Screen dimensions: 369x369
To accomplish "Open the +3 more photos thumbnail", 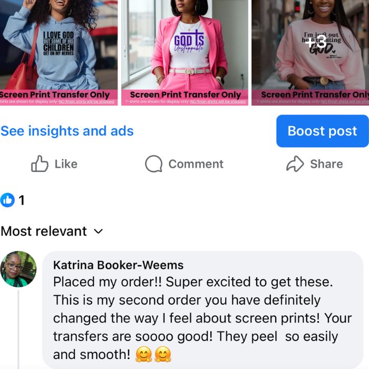I will pyautogui.click(x=310, y=53).
